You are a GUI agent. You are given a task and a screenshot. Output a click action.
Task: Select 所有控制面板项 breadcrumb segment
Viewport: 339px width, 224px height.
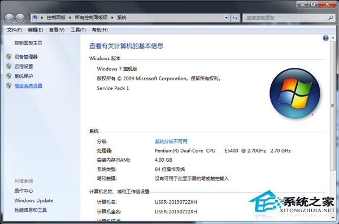(x=91, y=18)
